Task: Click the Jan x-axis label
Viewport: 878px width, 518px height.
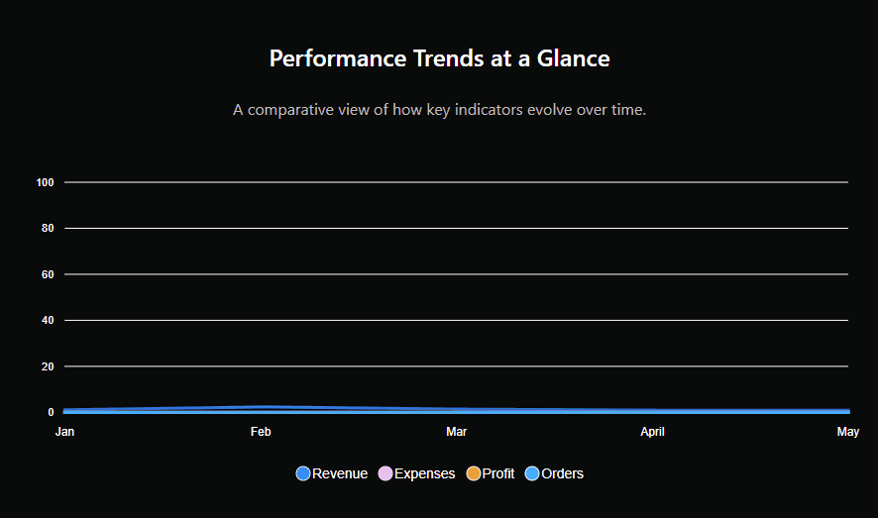Action: (64, 432)
